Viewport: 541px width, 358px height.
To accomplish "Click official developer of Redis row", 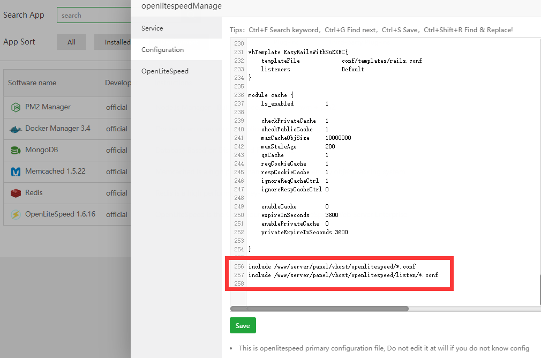I will 117,193.
